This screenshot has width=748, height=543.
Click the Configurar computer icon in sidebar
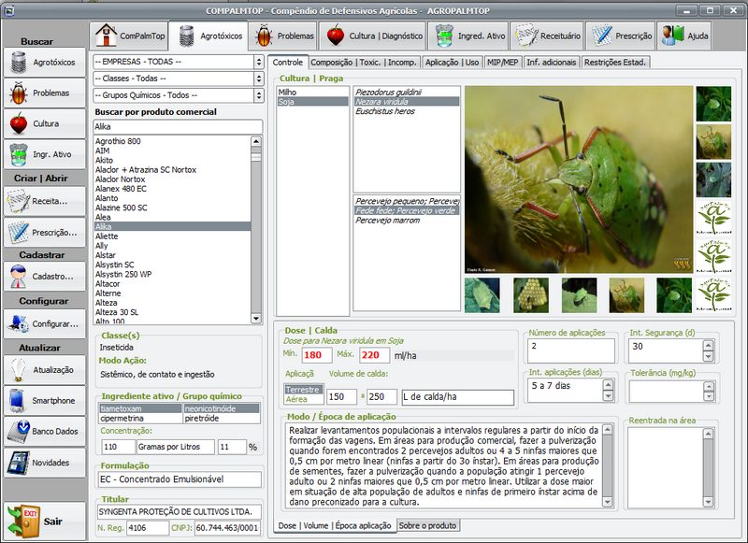click(x=19, y=323)
